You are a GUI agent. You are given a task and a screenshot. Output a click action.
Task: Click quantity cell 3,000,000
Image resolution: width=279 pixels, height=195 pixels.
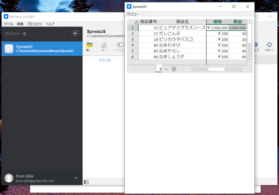click(238, 28)
